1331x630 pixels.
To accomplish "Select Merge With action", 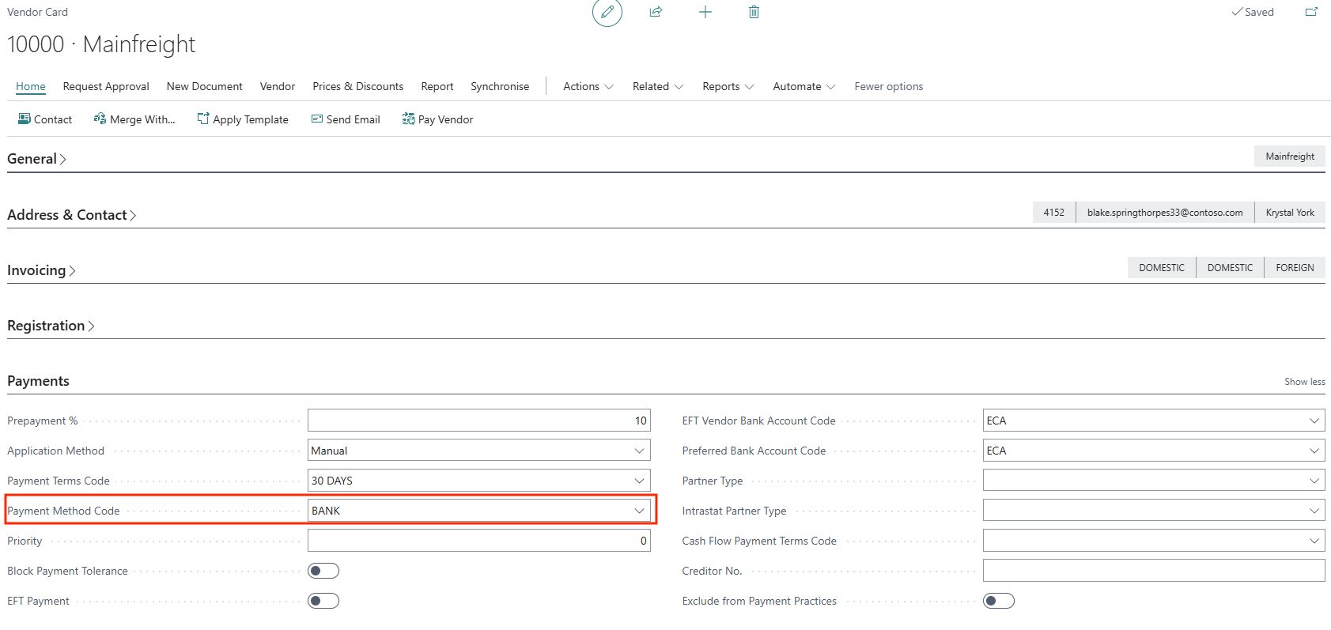I will [134, 119].
